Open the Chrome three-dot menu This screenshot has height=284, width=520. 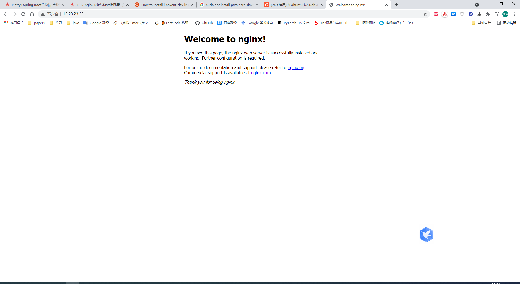(x=514, y=14)
